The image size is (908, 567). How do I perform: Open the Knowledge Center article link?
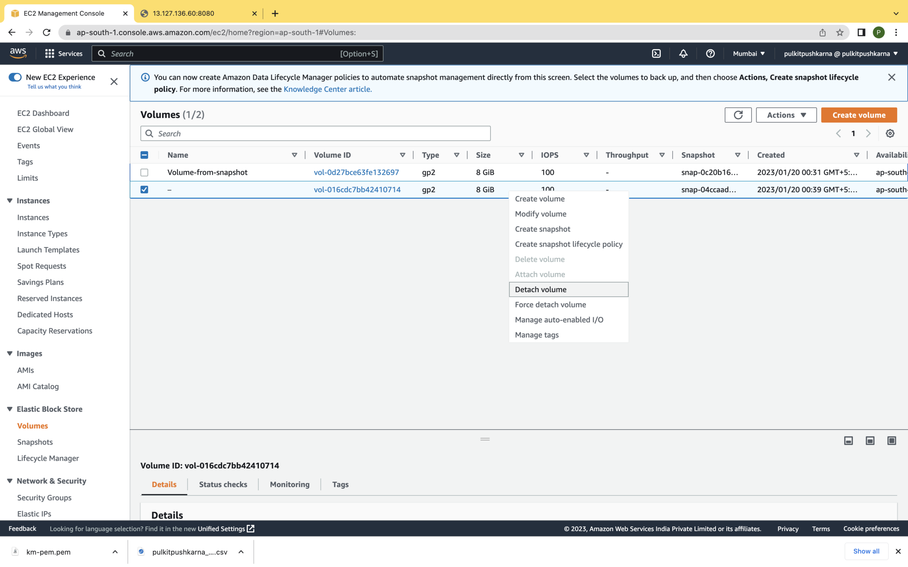click(x=327, y=89)
